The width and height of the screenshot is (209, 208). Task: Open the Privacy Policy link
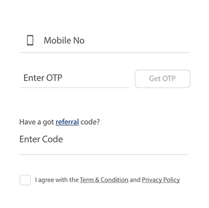[161, 180]
